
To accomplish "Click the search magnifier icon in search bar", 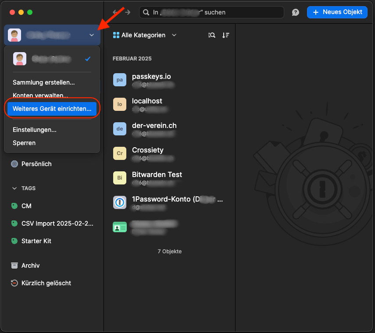I will point(146,12).
